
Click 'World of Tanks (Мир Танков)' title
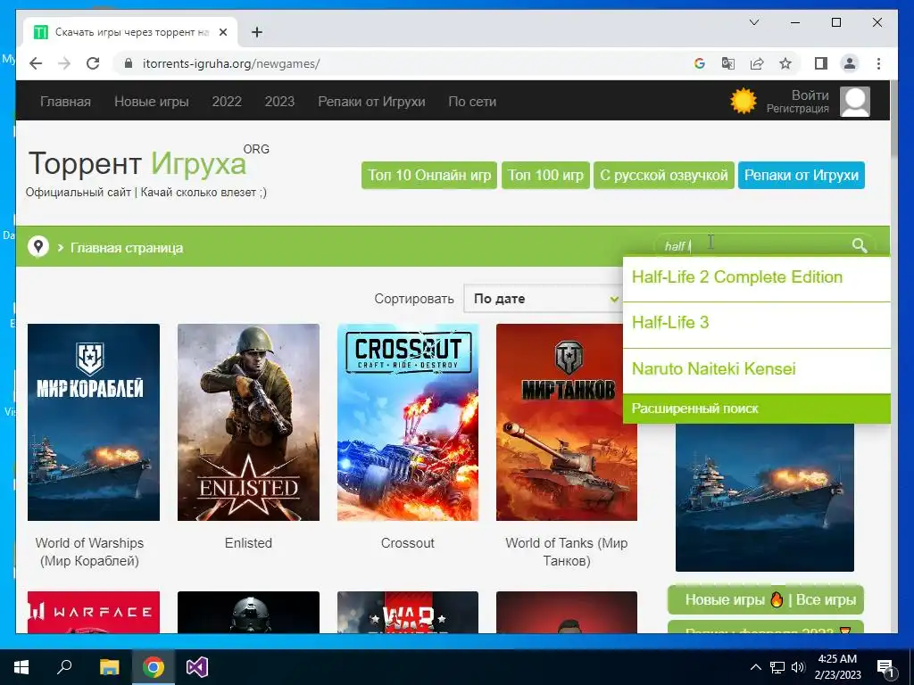coord(567,551)
